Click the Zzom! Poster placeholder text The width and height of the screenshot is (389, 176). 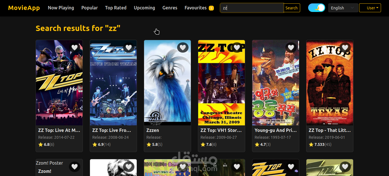(x=50, y=163)
